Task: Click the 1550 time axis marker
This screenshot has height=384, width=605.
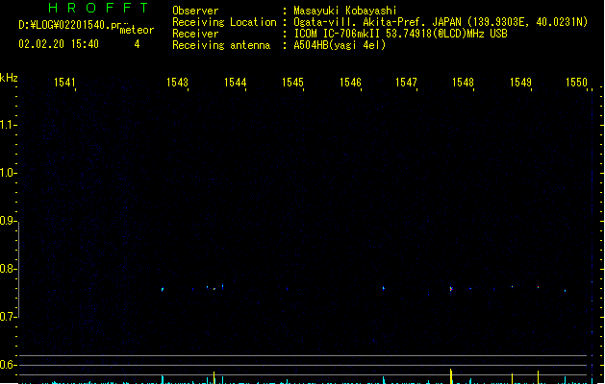Action: (x=576, y=83)
